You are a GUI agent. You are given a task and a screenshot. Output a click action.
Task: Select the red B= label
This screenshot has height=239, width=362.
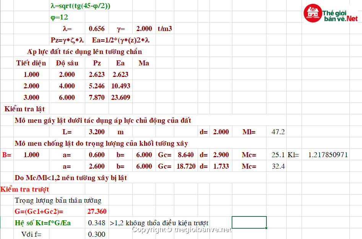(x=7, y=155)
